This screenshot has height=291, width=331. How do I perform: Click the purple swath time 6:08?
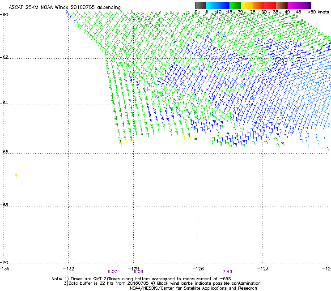[x=139, y=272]
